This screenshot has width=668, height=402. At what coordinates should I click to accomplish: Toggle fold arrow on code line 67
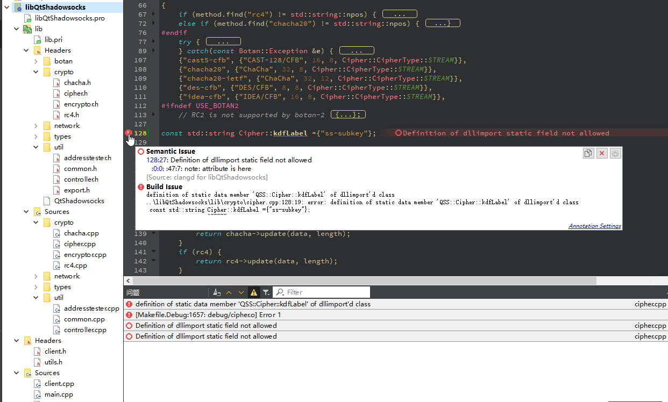(x=153, y=15)
